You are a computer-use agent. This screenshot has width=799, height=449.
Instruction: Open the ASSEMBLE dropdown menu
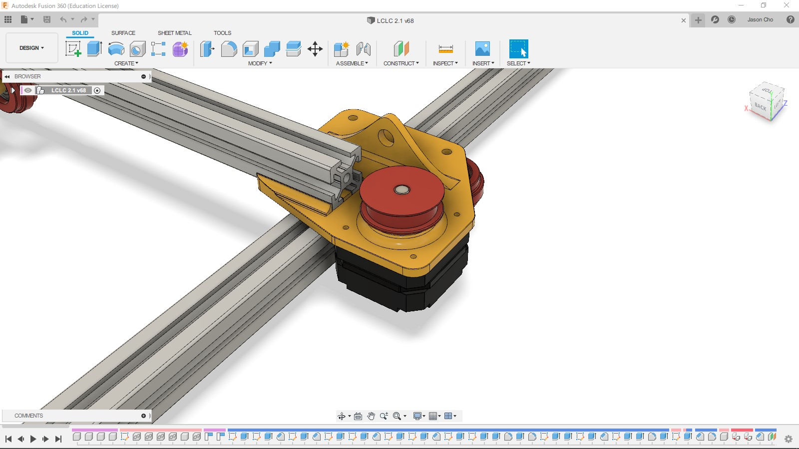click(352, 63)
